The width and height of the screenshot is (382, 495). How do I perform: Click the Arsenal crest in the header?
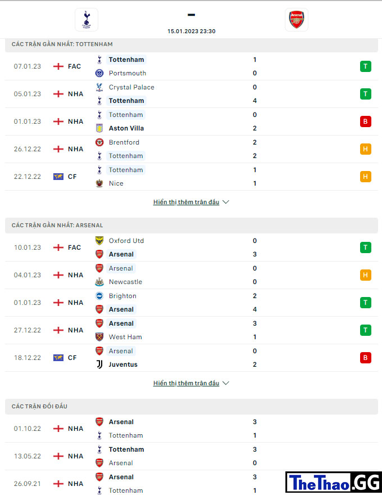[296, 20]
